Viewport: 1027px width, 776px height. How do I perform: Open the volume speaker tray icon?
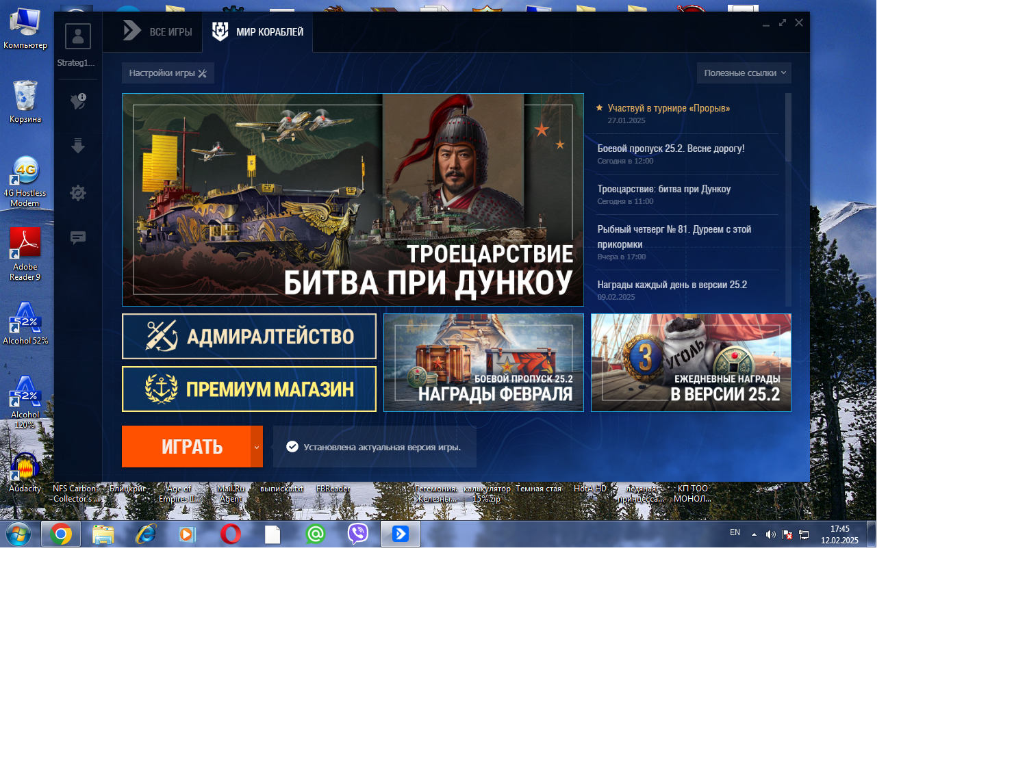point(770,534)
